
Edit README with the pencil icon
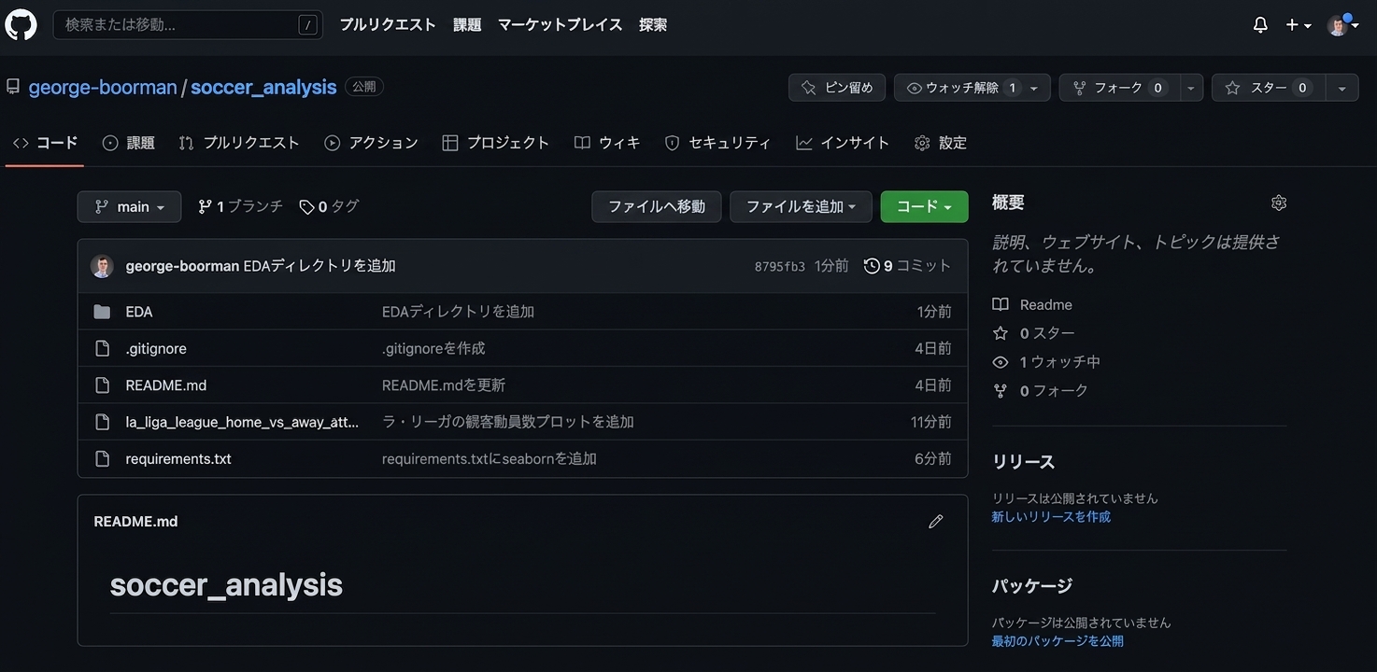click(x=936, y=522)
